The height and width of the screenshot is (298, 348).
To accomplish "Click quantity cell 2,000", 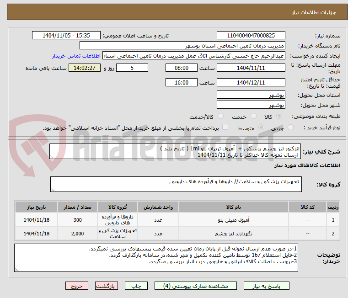I will click(77, 234).
